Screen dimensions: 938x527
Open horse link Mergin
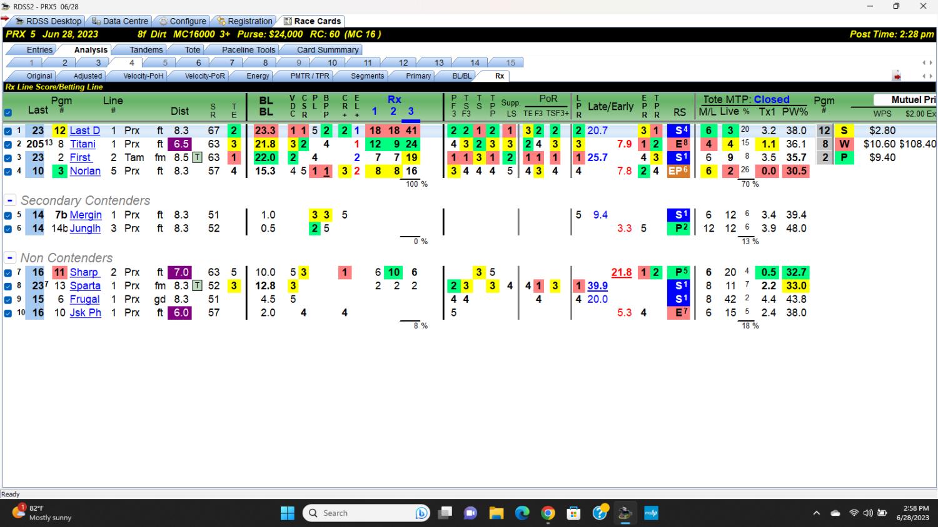click(85, 215)
